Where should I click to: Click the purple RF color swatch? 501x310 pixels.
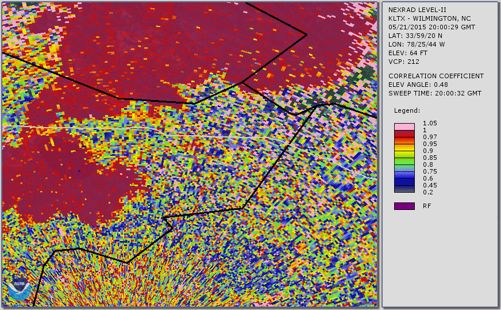[x=404, y=206]
